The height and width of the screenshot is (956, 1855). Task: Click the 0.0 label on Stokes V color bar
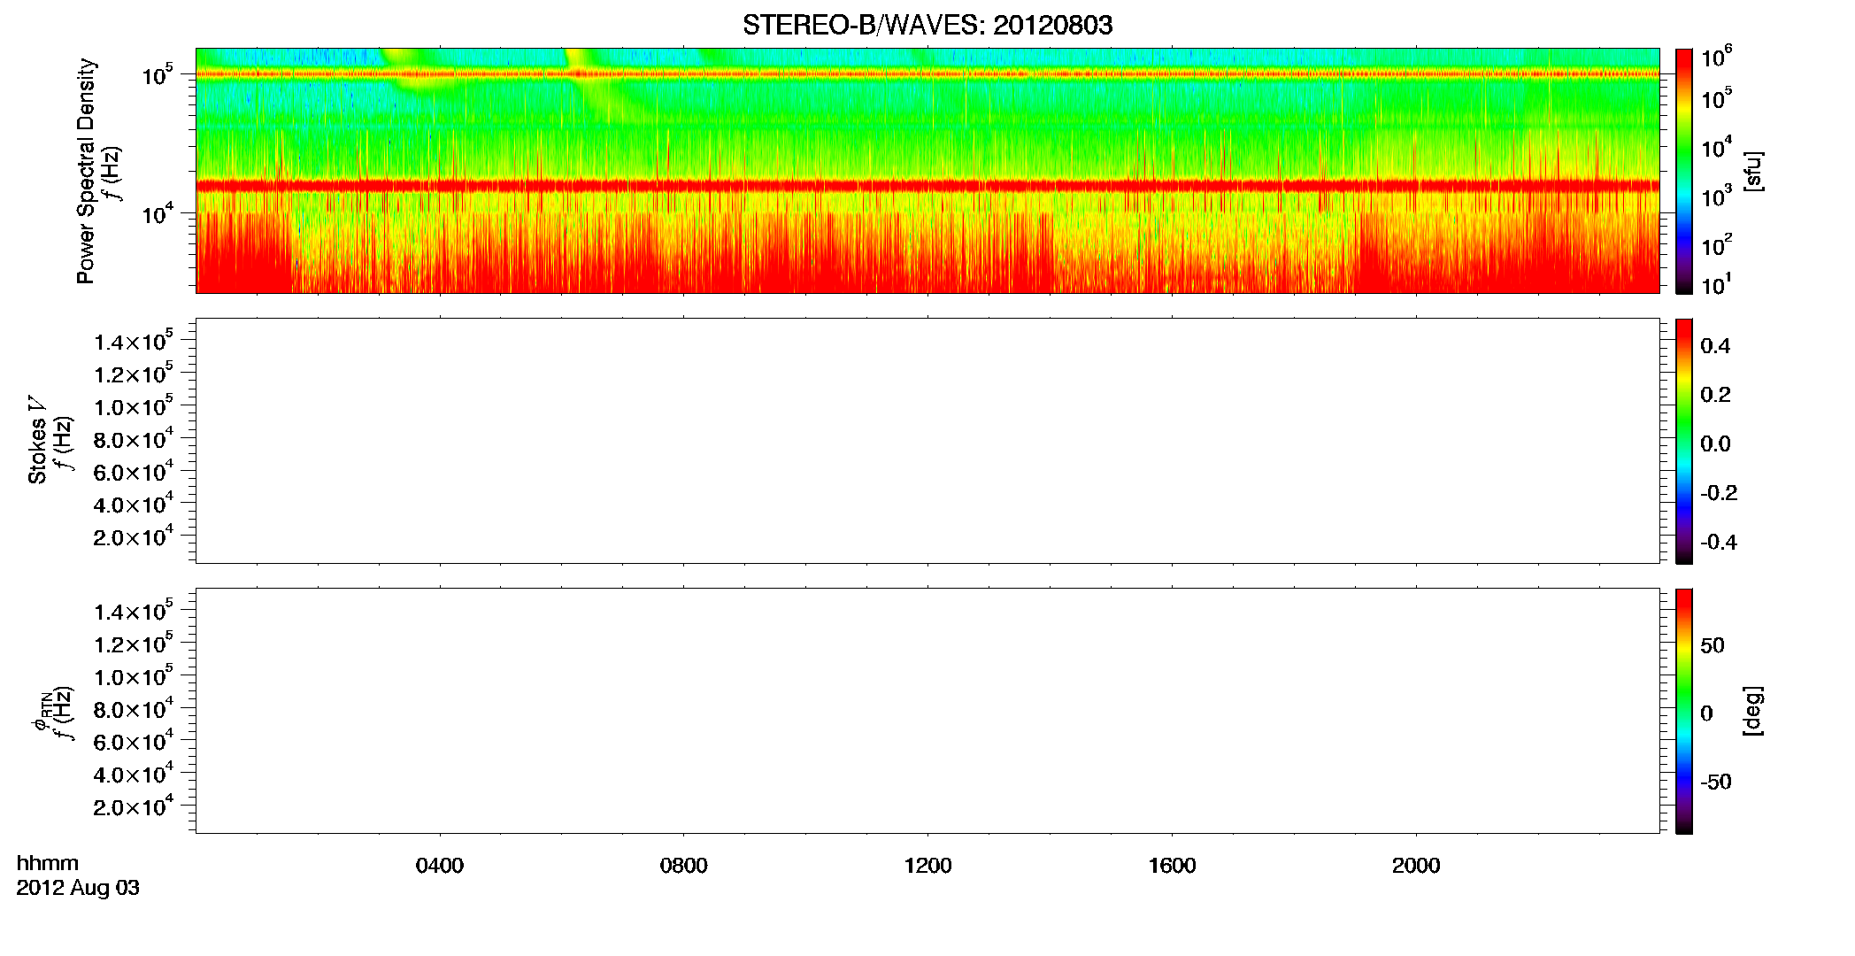(1715, 444)
